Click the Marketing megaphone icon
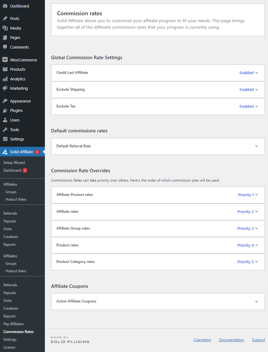This screenshot has height=352, width=268. point(5,88)
